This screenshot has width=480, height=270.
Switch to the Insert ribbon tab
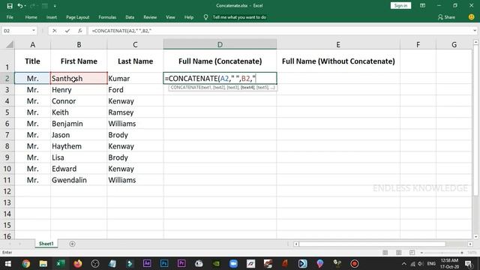pyautogui.click(x=52, y=17)
